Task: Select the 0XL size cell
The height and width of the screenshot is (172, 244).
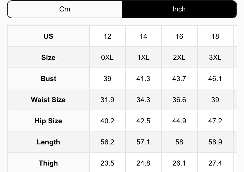Action: [x=108, y=57]
